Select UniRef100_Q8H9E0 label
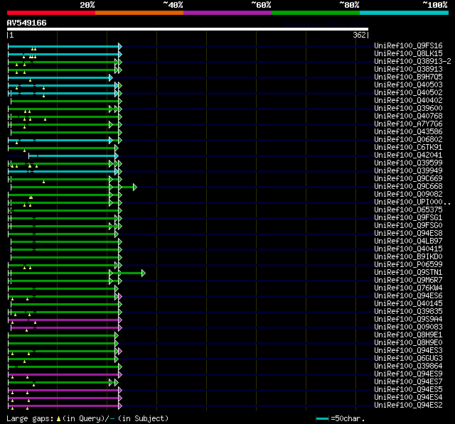 tap(408, 343)
